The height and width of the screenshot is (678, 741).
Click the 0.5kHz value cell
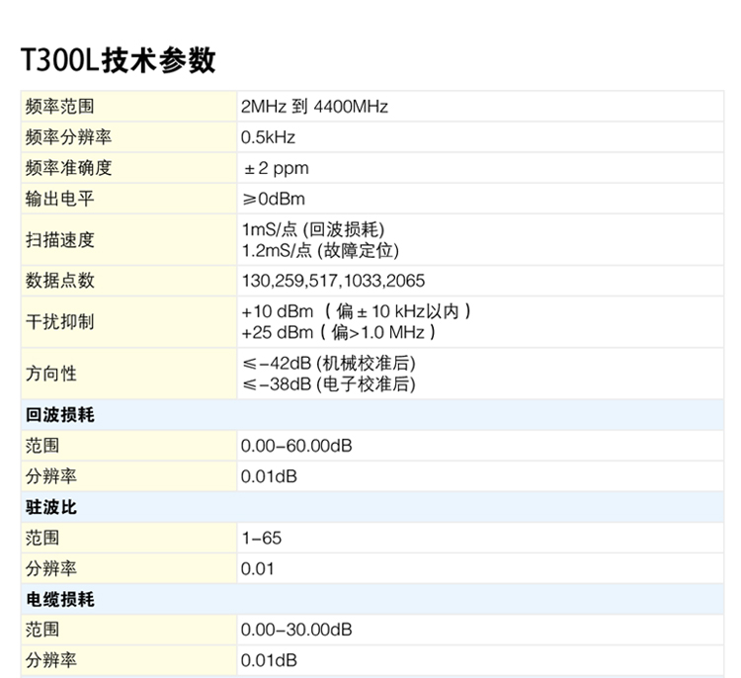(x=268, y=137)
